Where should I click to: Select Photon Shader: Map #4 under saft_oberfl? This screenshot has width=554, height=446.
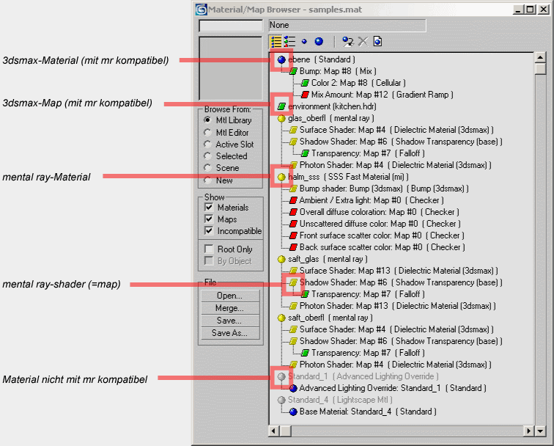click(x=396, y=365)
